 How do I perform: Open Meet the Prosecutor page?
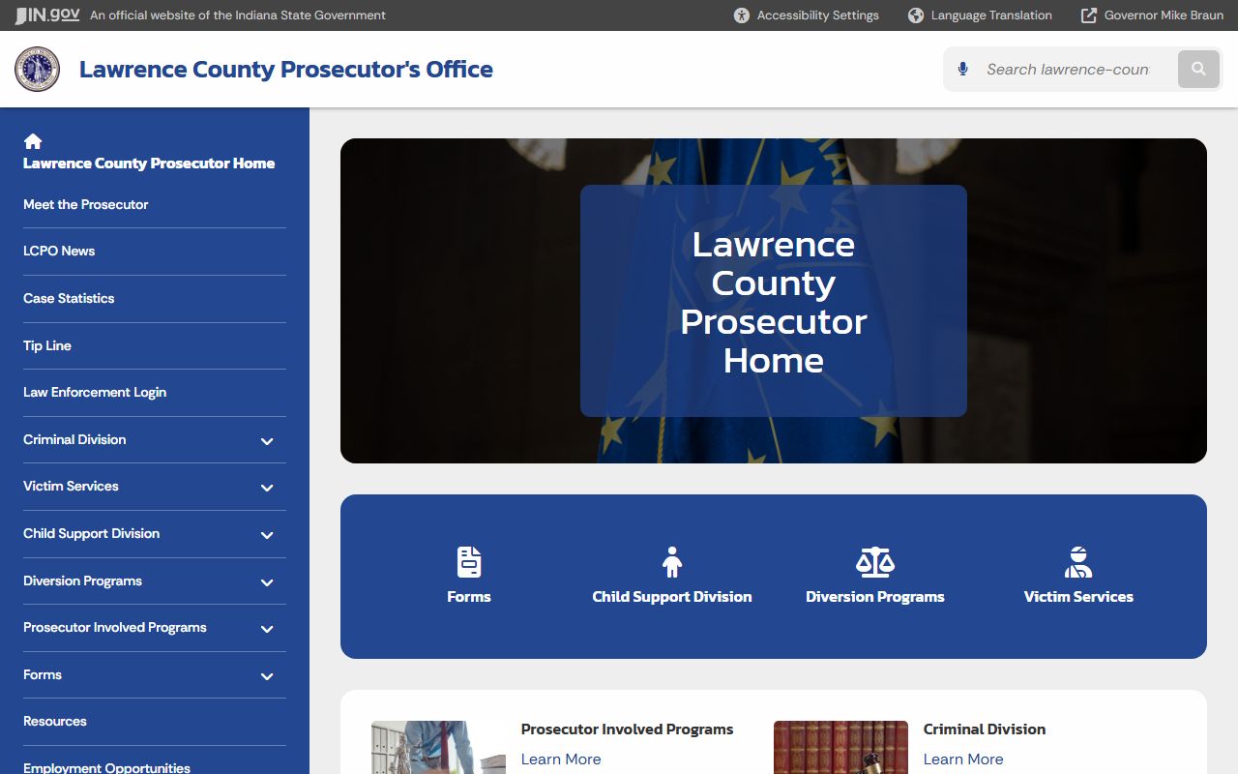point(86,204)
